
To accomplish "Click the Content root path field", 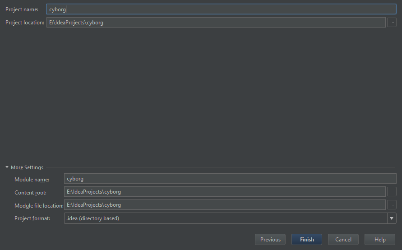I will pyautogui.click(x=225, y=192).
